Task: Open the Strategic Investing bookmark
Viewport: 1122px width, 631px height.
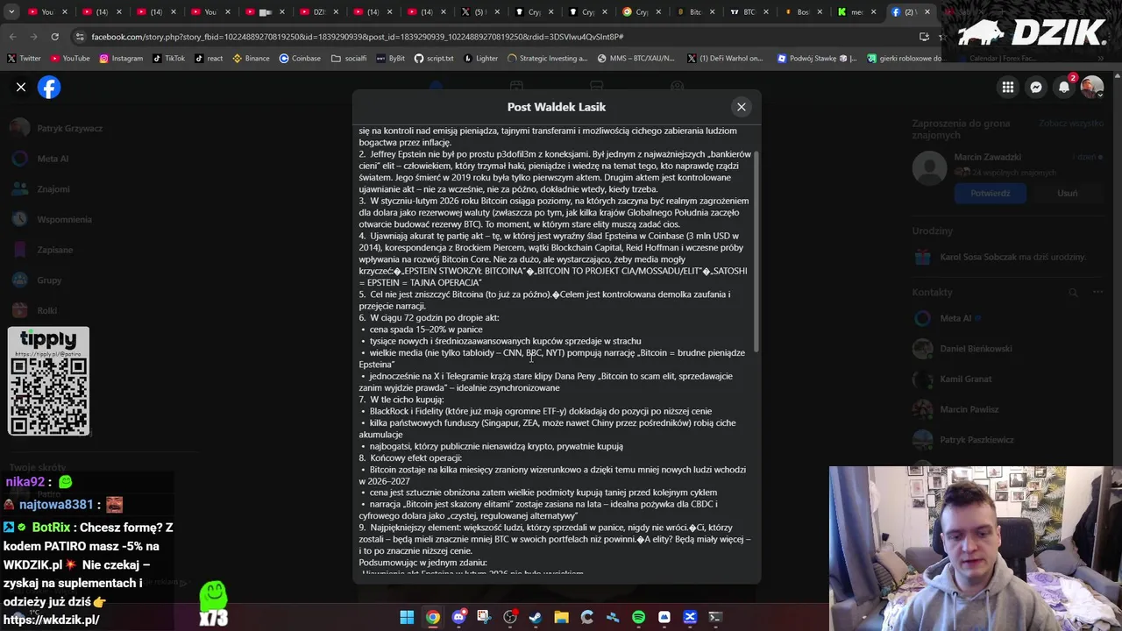Action: [x=548, y=59]
